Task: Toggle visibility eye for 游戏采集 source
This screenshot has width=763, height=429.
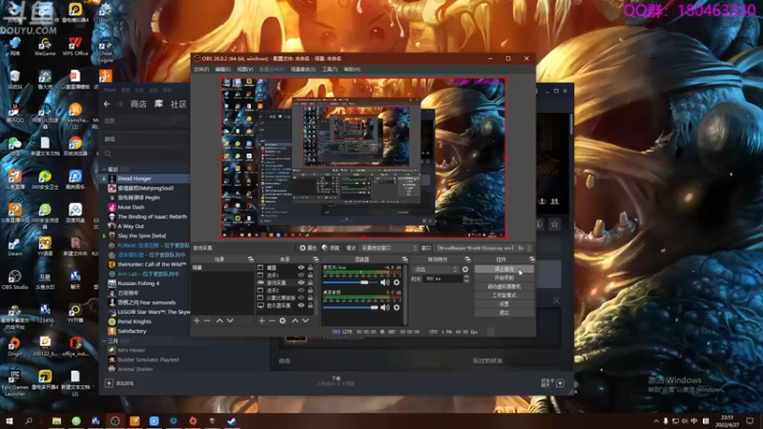Action: (x=301, y=282)
